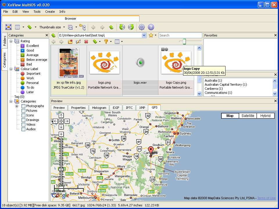Click the Rating tree icon
Viewport: 279px width, 209px height.
(17, 41)
